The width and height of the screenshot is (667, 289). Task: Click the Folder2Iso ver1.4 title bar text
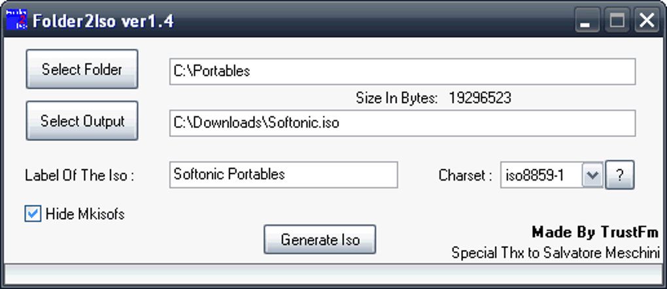[103, 21]
